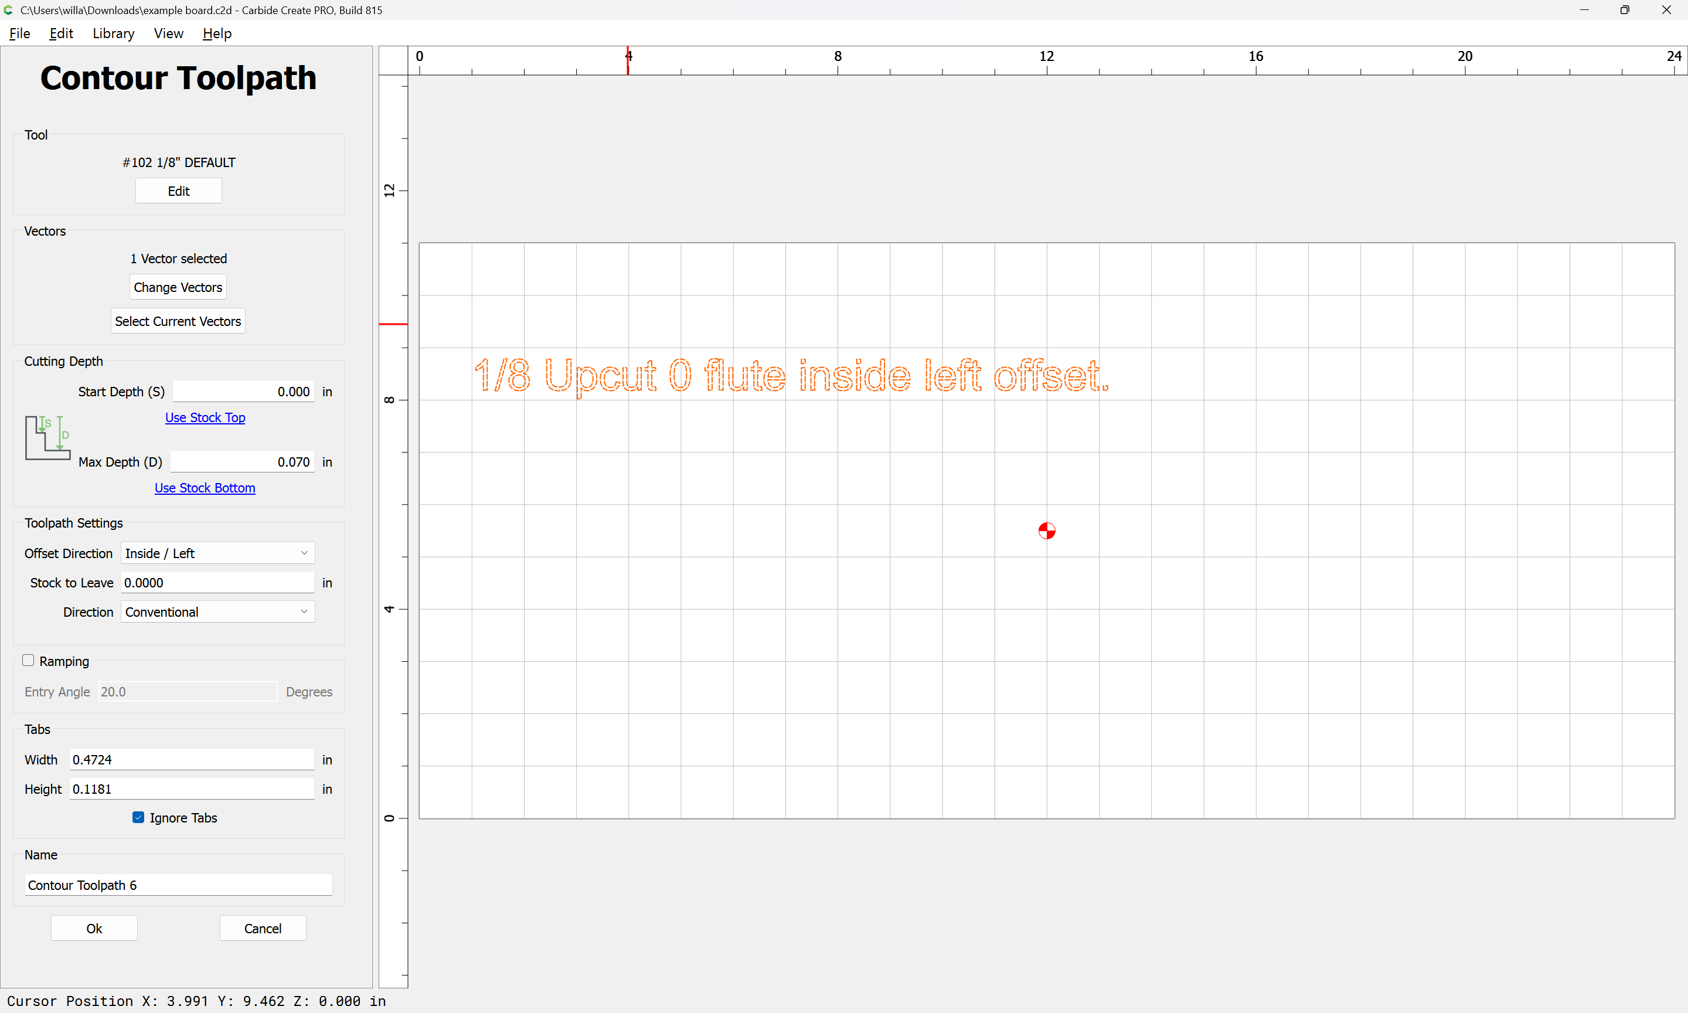This screenshot has height=1013, width=1688.
Task: Open the Library menu
Action: (113, 33)
